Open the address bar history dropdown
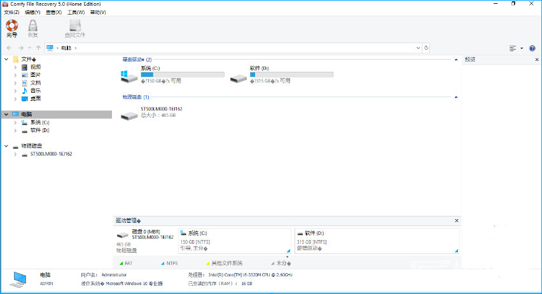542x294 pixels. coord(418,48)
